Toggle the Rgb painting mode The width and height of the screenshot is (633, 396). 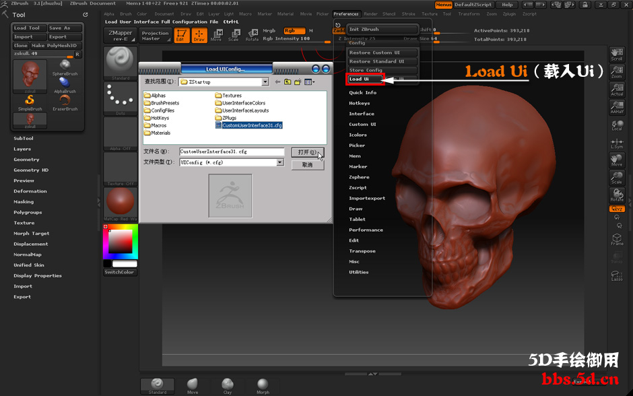295,31
